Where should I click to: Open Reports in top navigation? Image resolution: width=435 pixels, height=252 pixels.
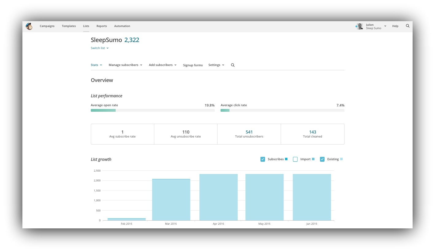[x=102, y=26]
